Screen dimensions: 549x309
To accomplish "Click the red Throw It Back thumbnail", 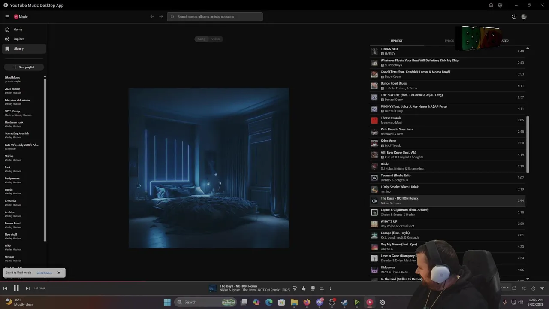I will 374,120.
